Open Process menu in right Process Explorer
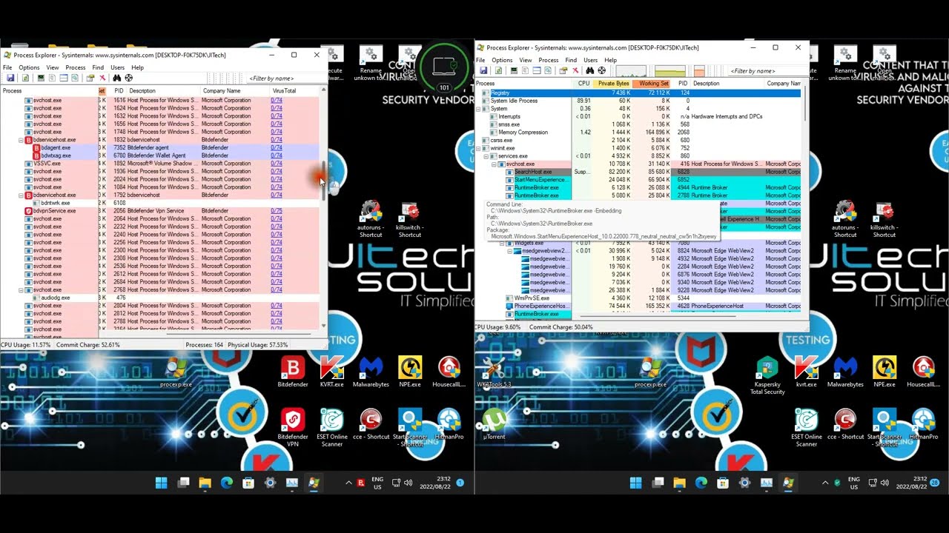The image size is (949, 533). coord(549,60)
